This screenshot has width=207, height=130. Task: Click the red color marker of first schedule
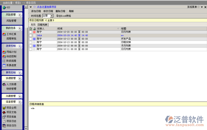(35, 32)
